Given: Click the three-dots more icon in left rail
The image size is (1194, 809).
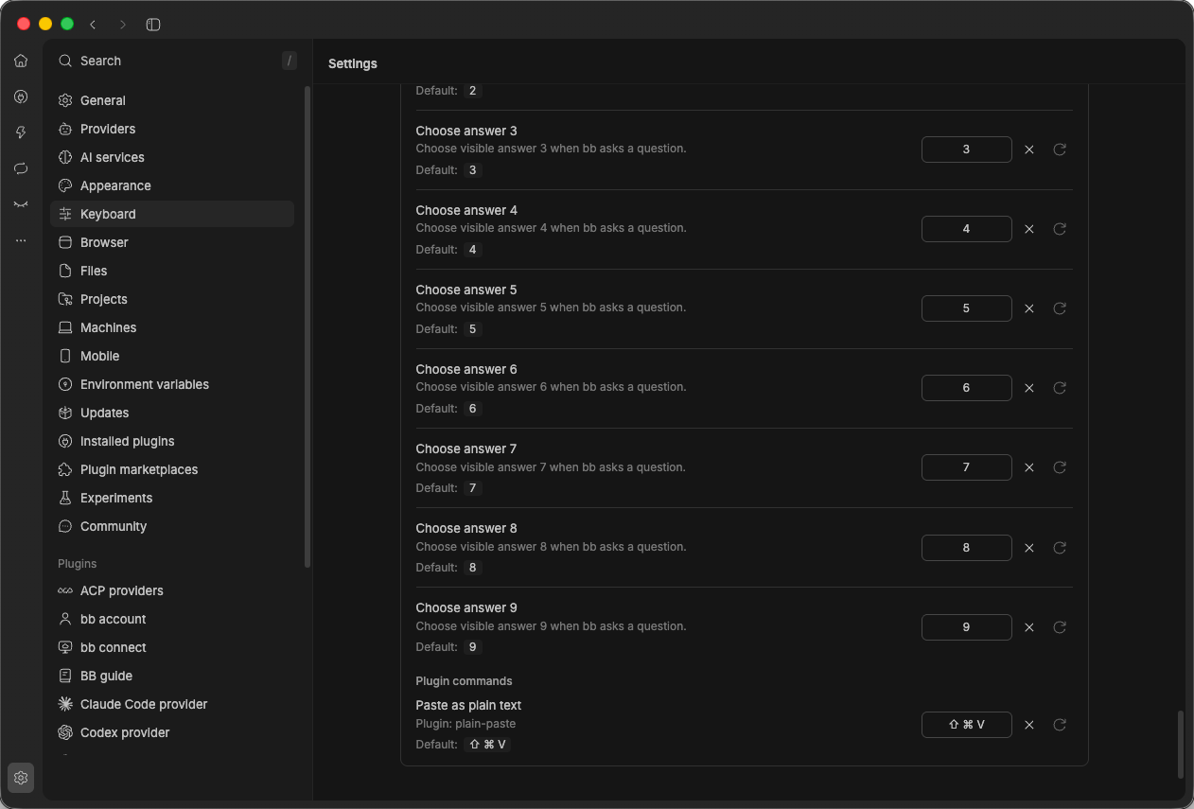Looking at the screenshot, I should coord(21,240).
